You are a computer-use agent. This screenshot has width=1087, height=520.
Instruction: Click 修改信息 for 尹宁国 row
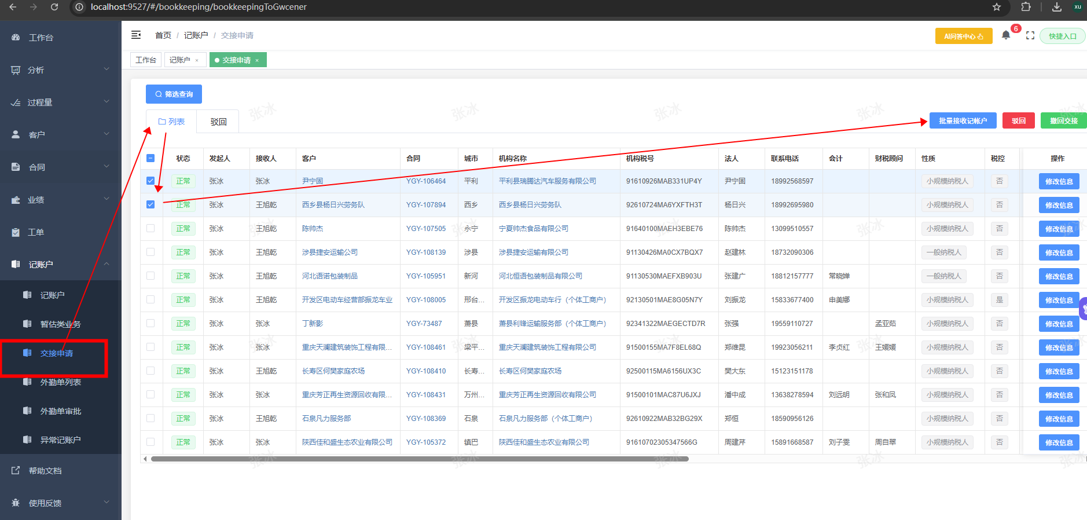click(x=1059, y=181)
